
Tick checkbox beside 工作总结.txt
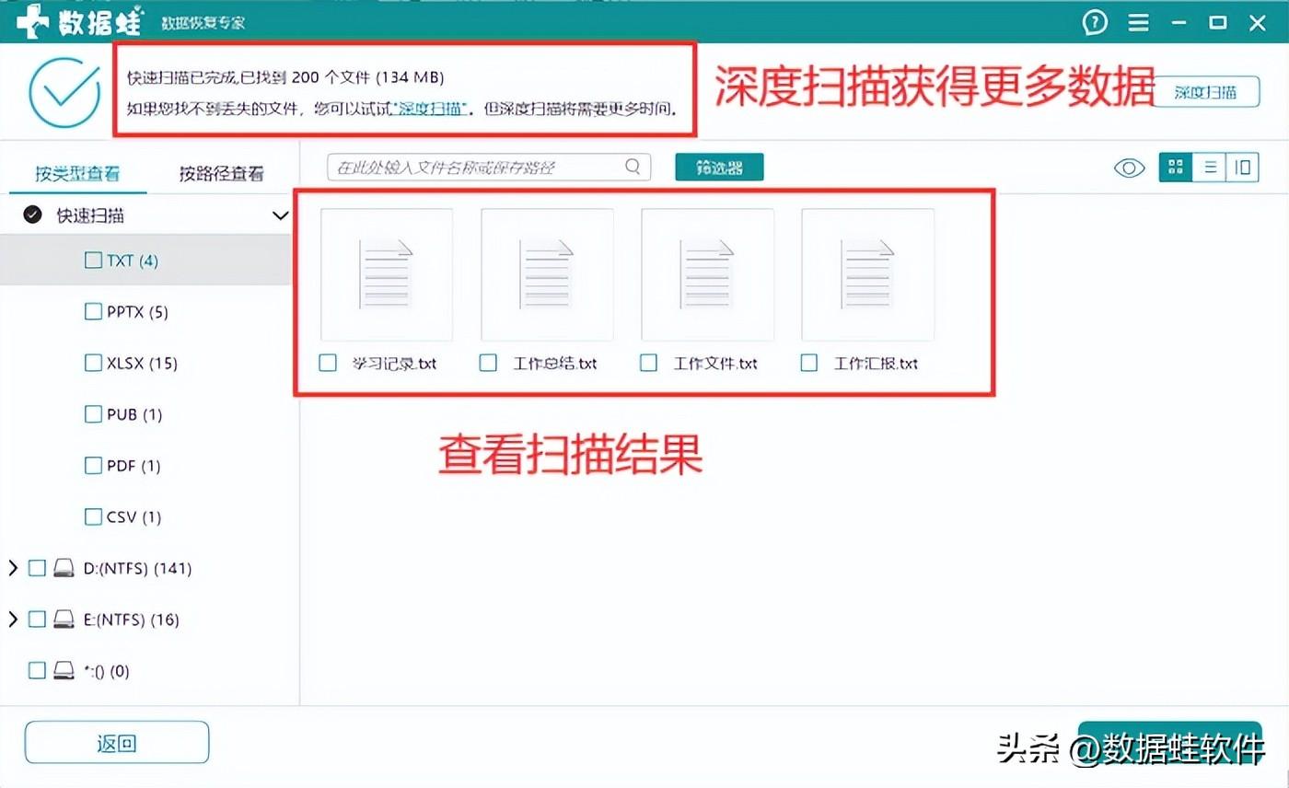(489, 363)
